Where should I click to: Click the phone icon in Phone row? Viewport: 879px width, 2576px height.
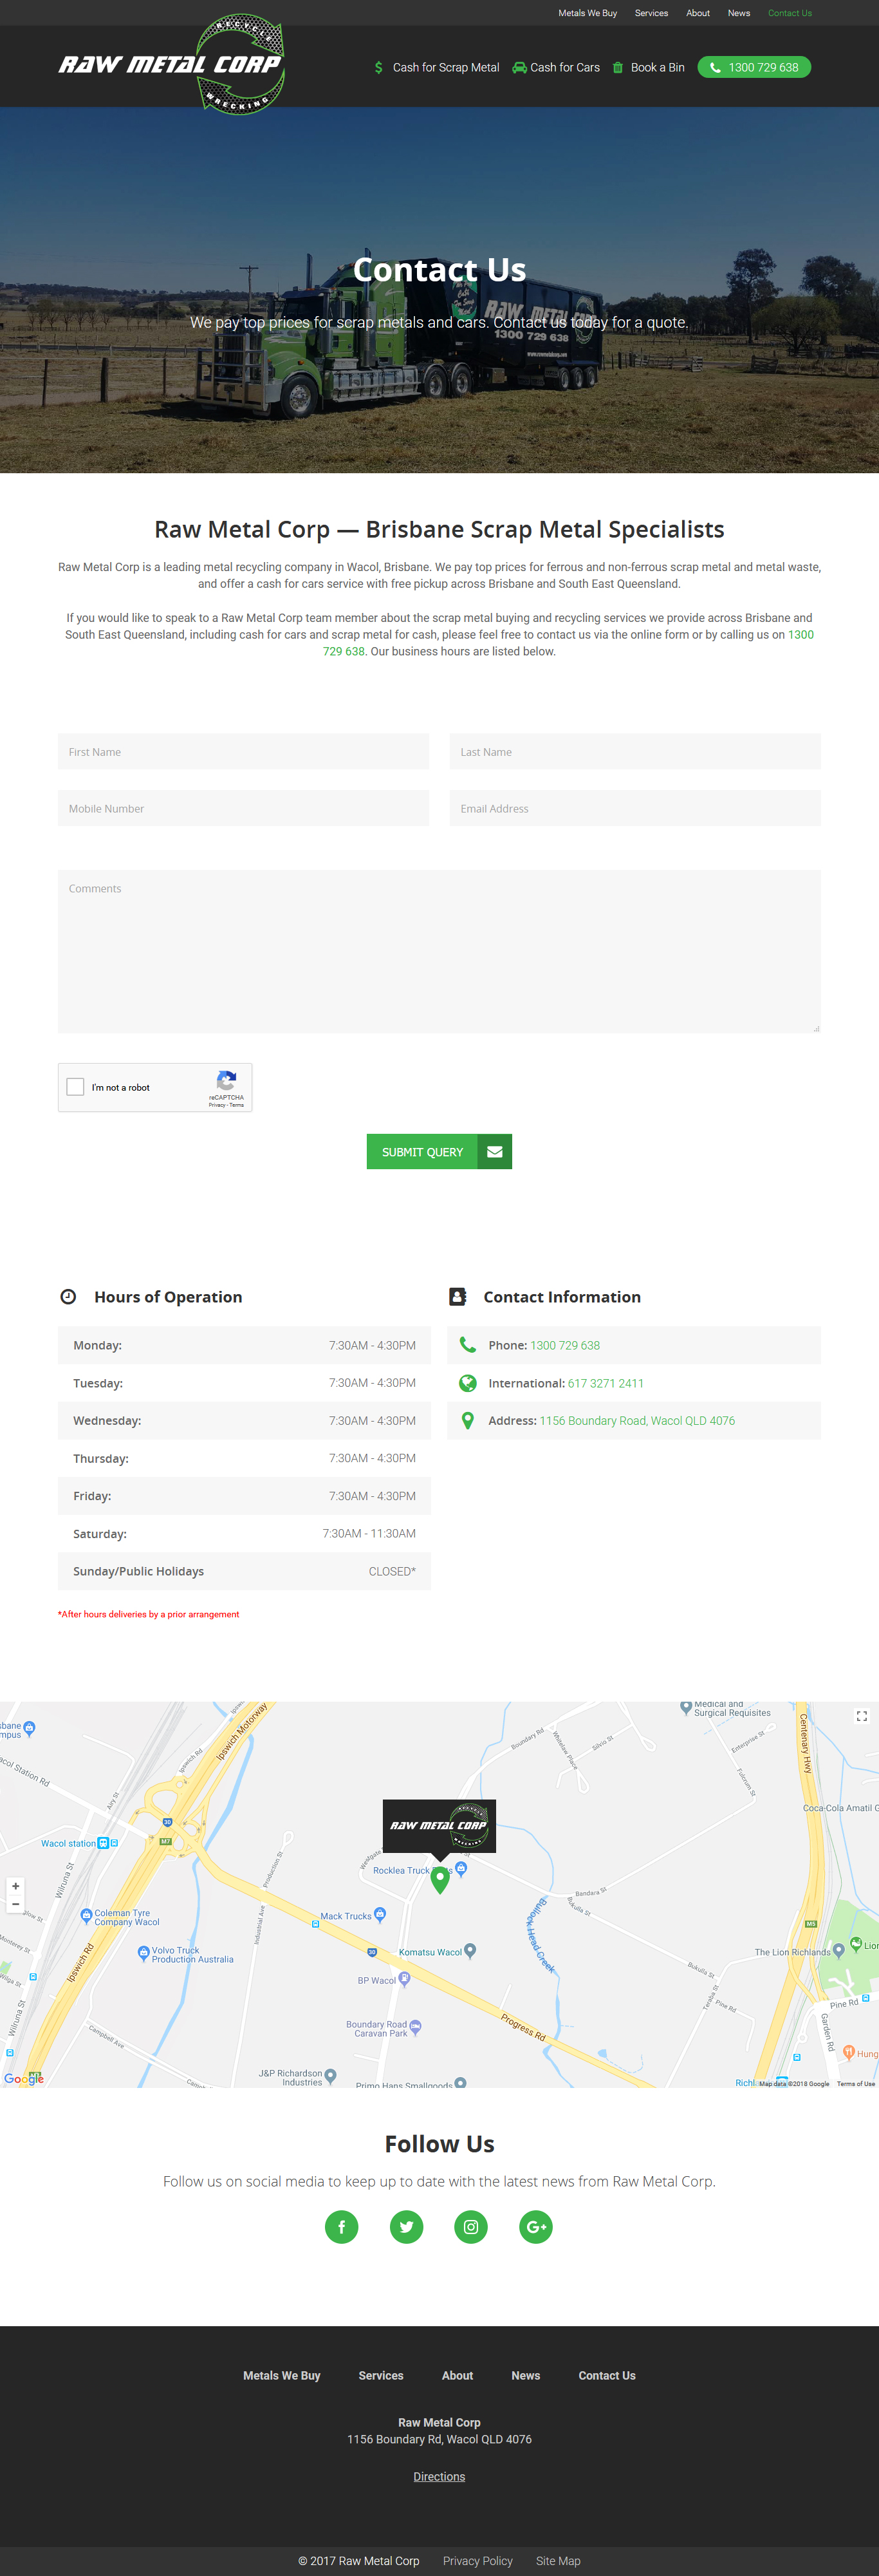(x=467, y=1345)
